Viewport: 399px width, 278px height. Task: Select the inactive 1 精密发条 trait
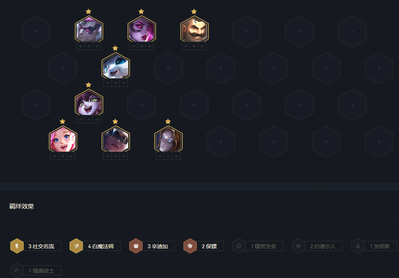[x=258, y=246]
